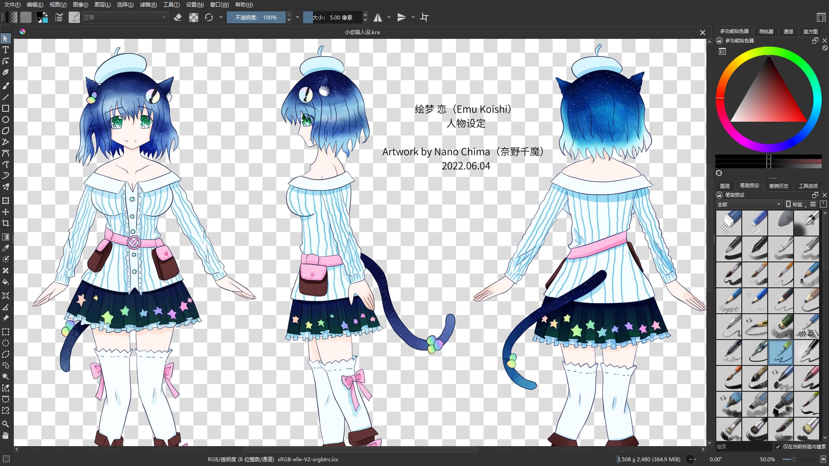Toggle eraser mode in toolbar
Viewport: 829px width, 466px height.
[x=177, y=17]
